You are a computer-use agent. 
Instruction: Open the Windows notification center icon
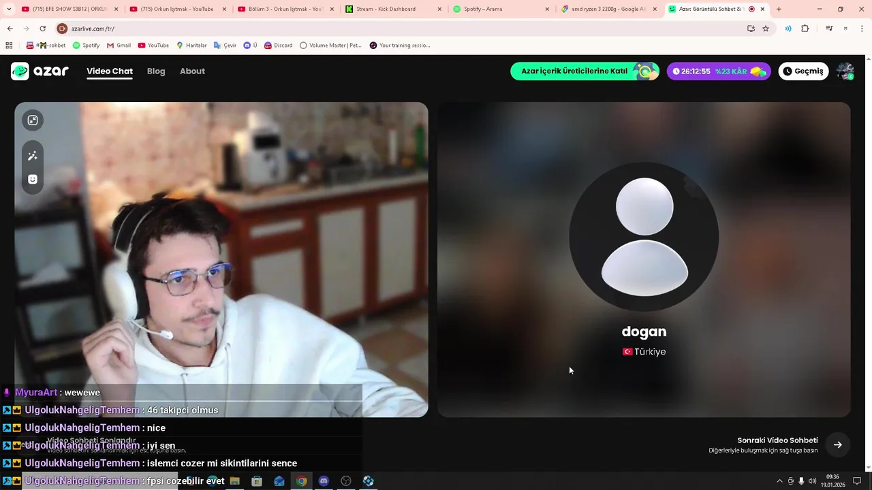(857, 481)
